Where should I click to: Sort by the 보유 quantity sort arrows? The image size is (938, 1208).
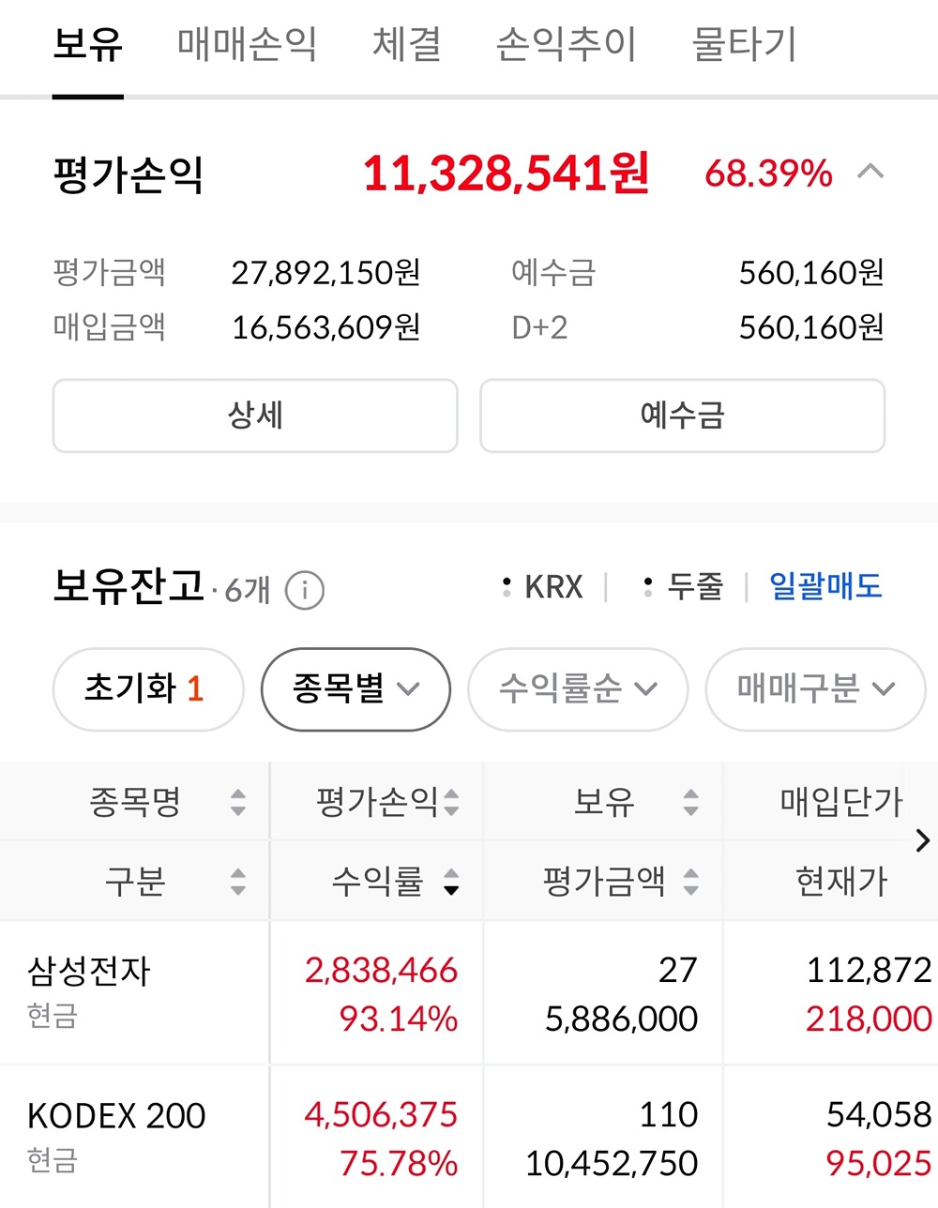click(x=691, y=802)
